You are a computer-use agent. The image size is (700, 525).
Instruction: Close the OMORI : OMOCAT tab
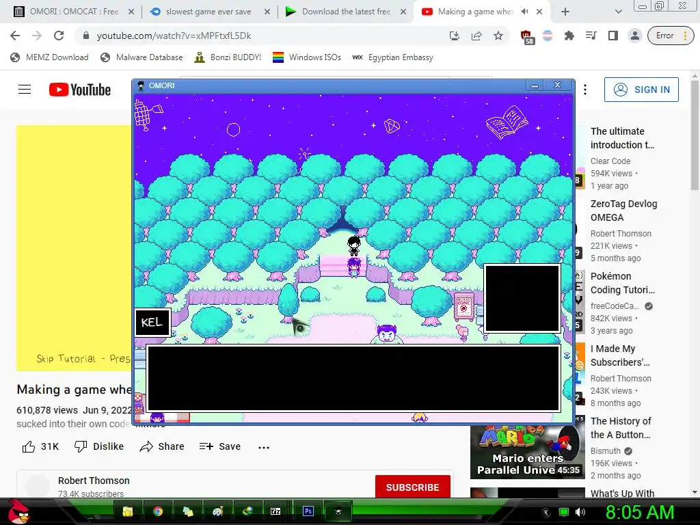131,12
